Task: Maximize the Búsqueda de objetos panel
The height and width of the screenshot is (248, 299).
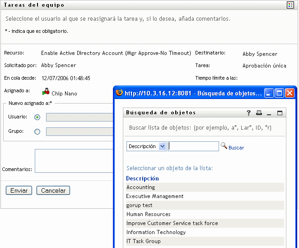Action: click(280, 113)
